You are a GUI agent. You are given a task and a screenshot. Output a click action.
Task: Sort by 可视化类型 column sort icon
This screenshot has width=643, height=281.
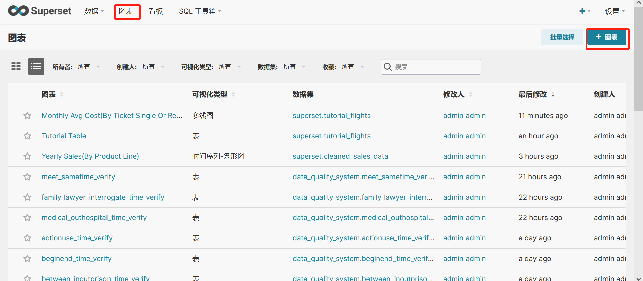233,95
